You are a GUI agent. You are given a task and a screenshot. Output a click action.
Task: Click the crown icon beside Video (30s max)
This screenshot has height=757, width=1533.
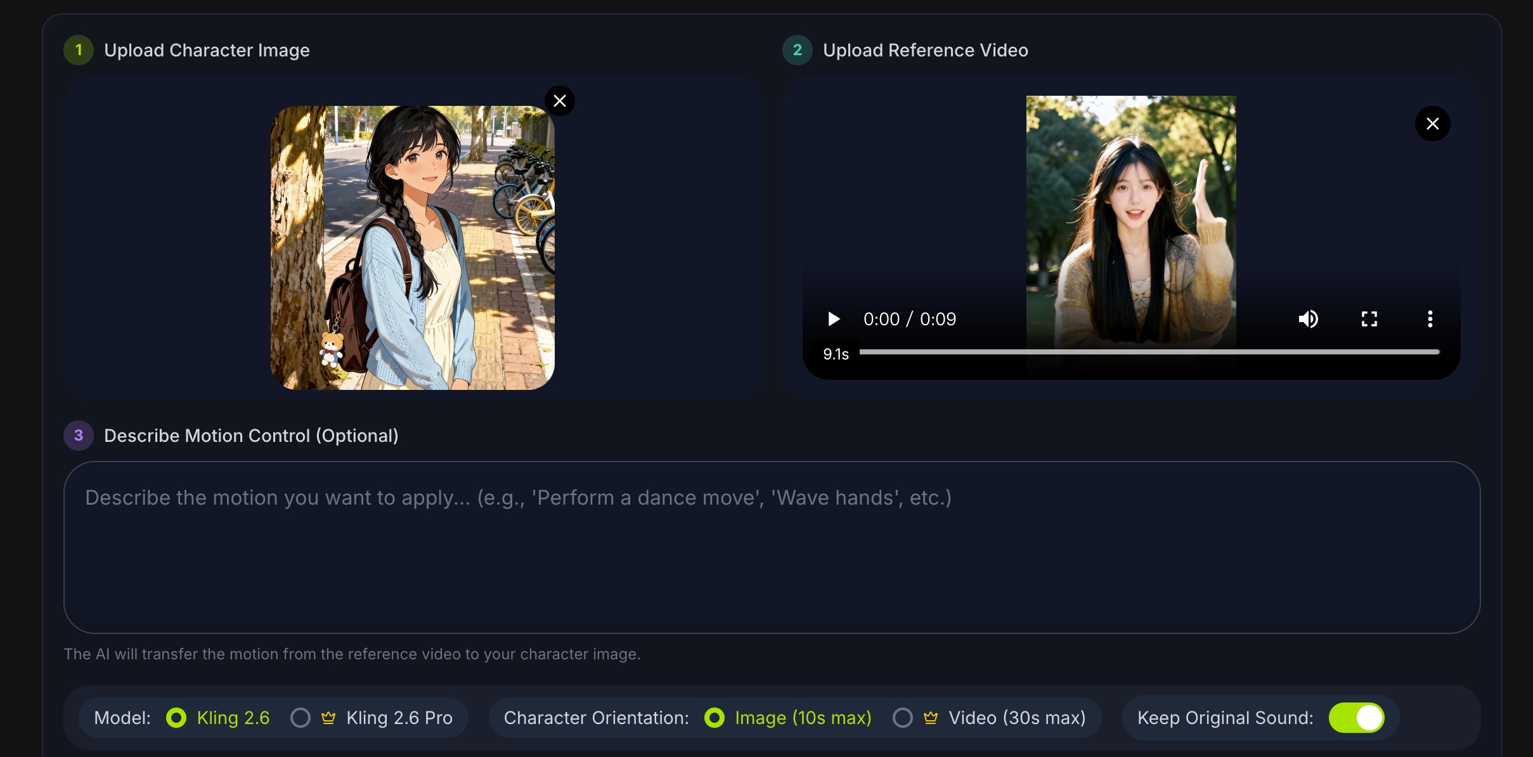931,718
